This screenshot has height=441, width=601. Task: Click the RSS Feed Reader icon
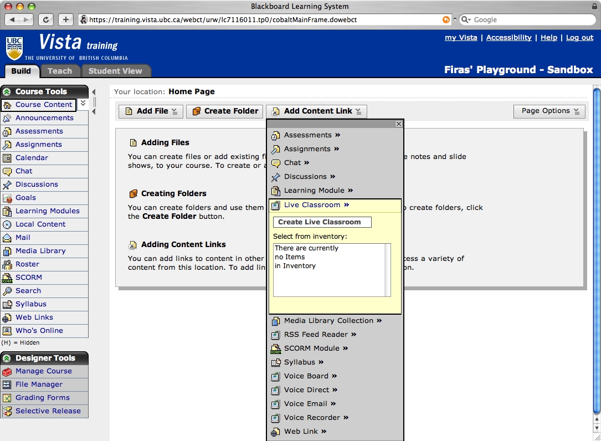[275, 335]
